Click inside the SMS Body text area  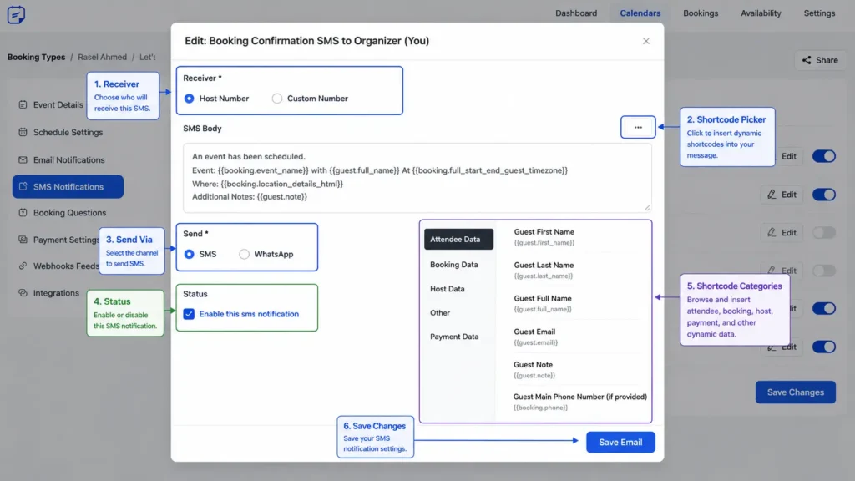417,178
